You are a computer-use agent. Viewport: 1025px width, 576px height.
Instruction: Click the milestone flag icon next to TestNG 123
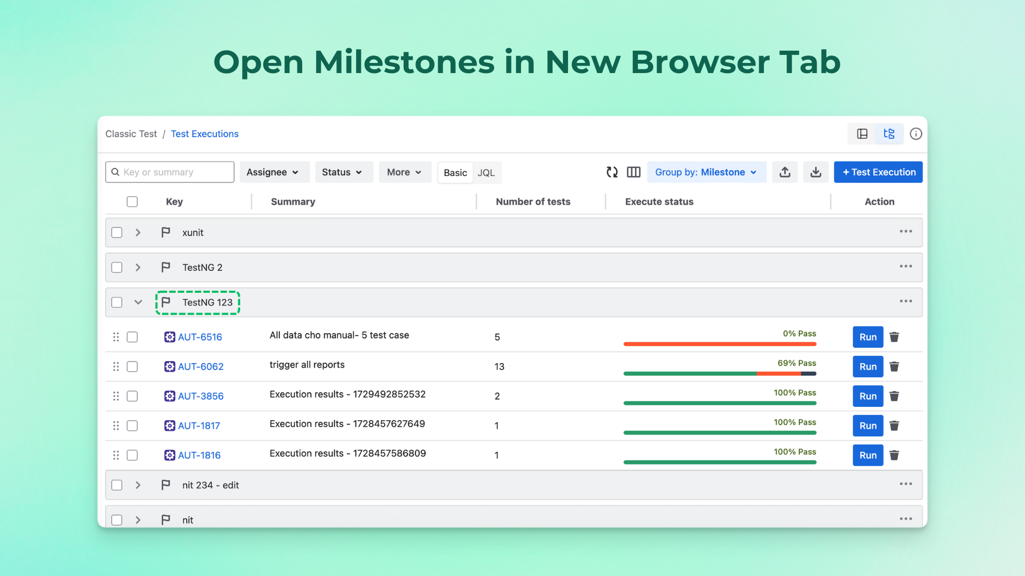[165, 302]
